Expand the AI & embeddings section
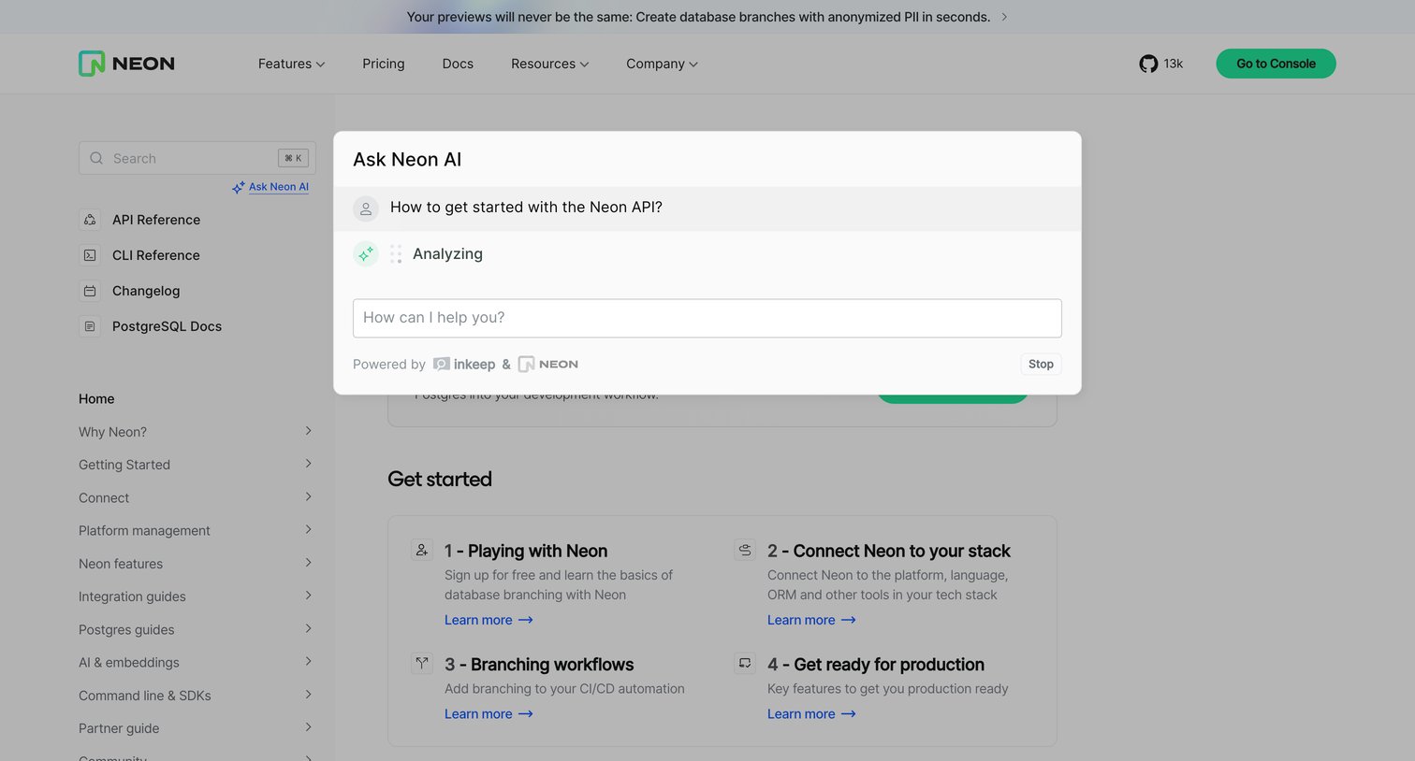The image size is (1415, 761). point(308,662)
